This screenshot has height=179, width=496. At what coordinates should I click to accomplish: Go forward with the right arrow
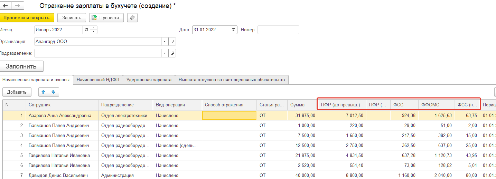[18, 6]
